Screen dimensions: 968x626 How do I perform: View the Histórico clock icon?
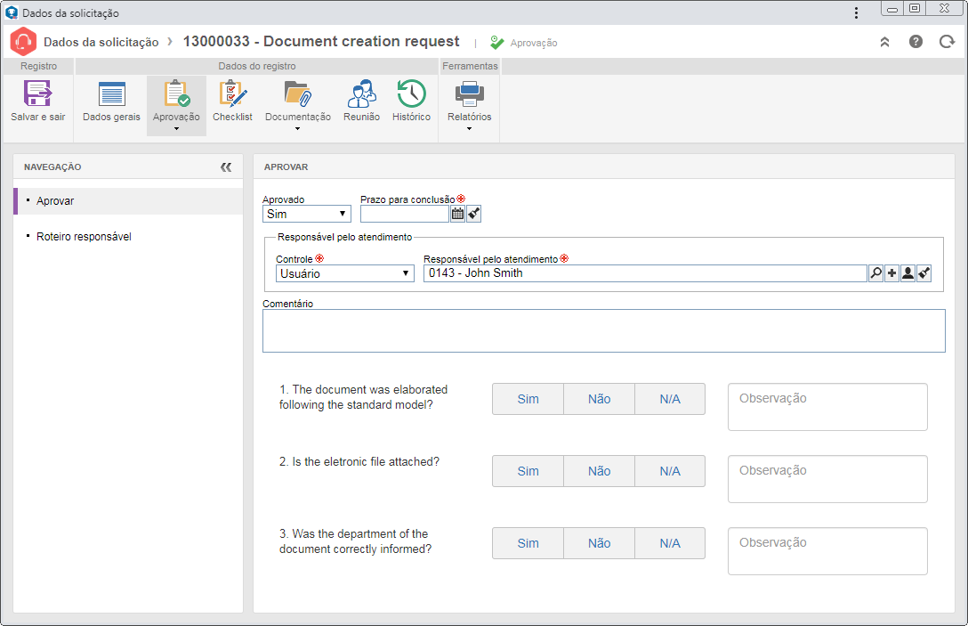(411, 93)
